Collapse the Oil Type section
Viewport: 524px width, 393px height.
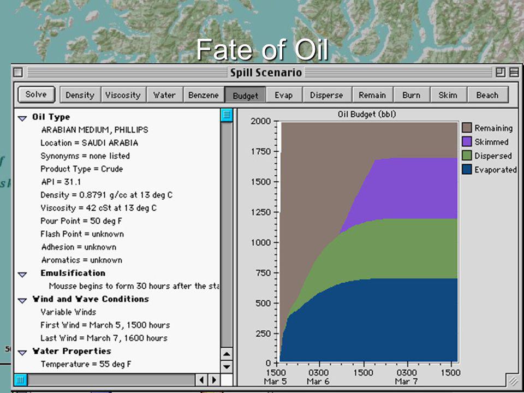click(x=22, y=118)
